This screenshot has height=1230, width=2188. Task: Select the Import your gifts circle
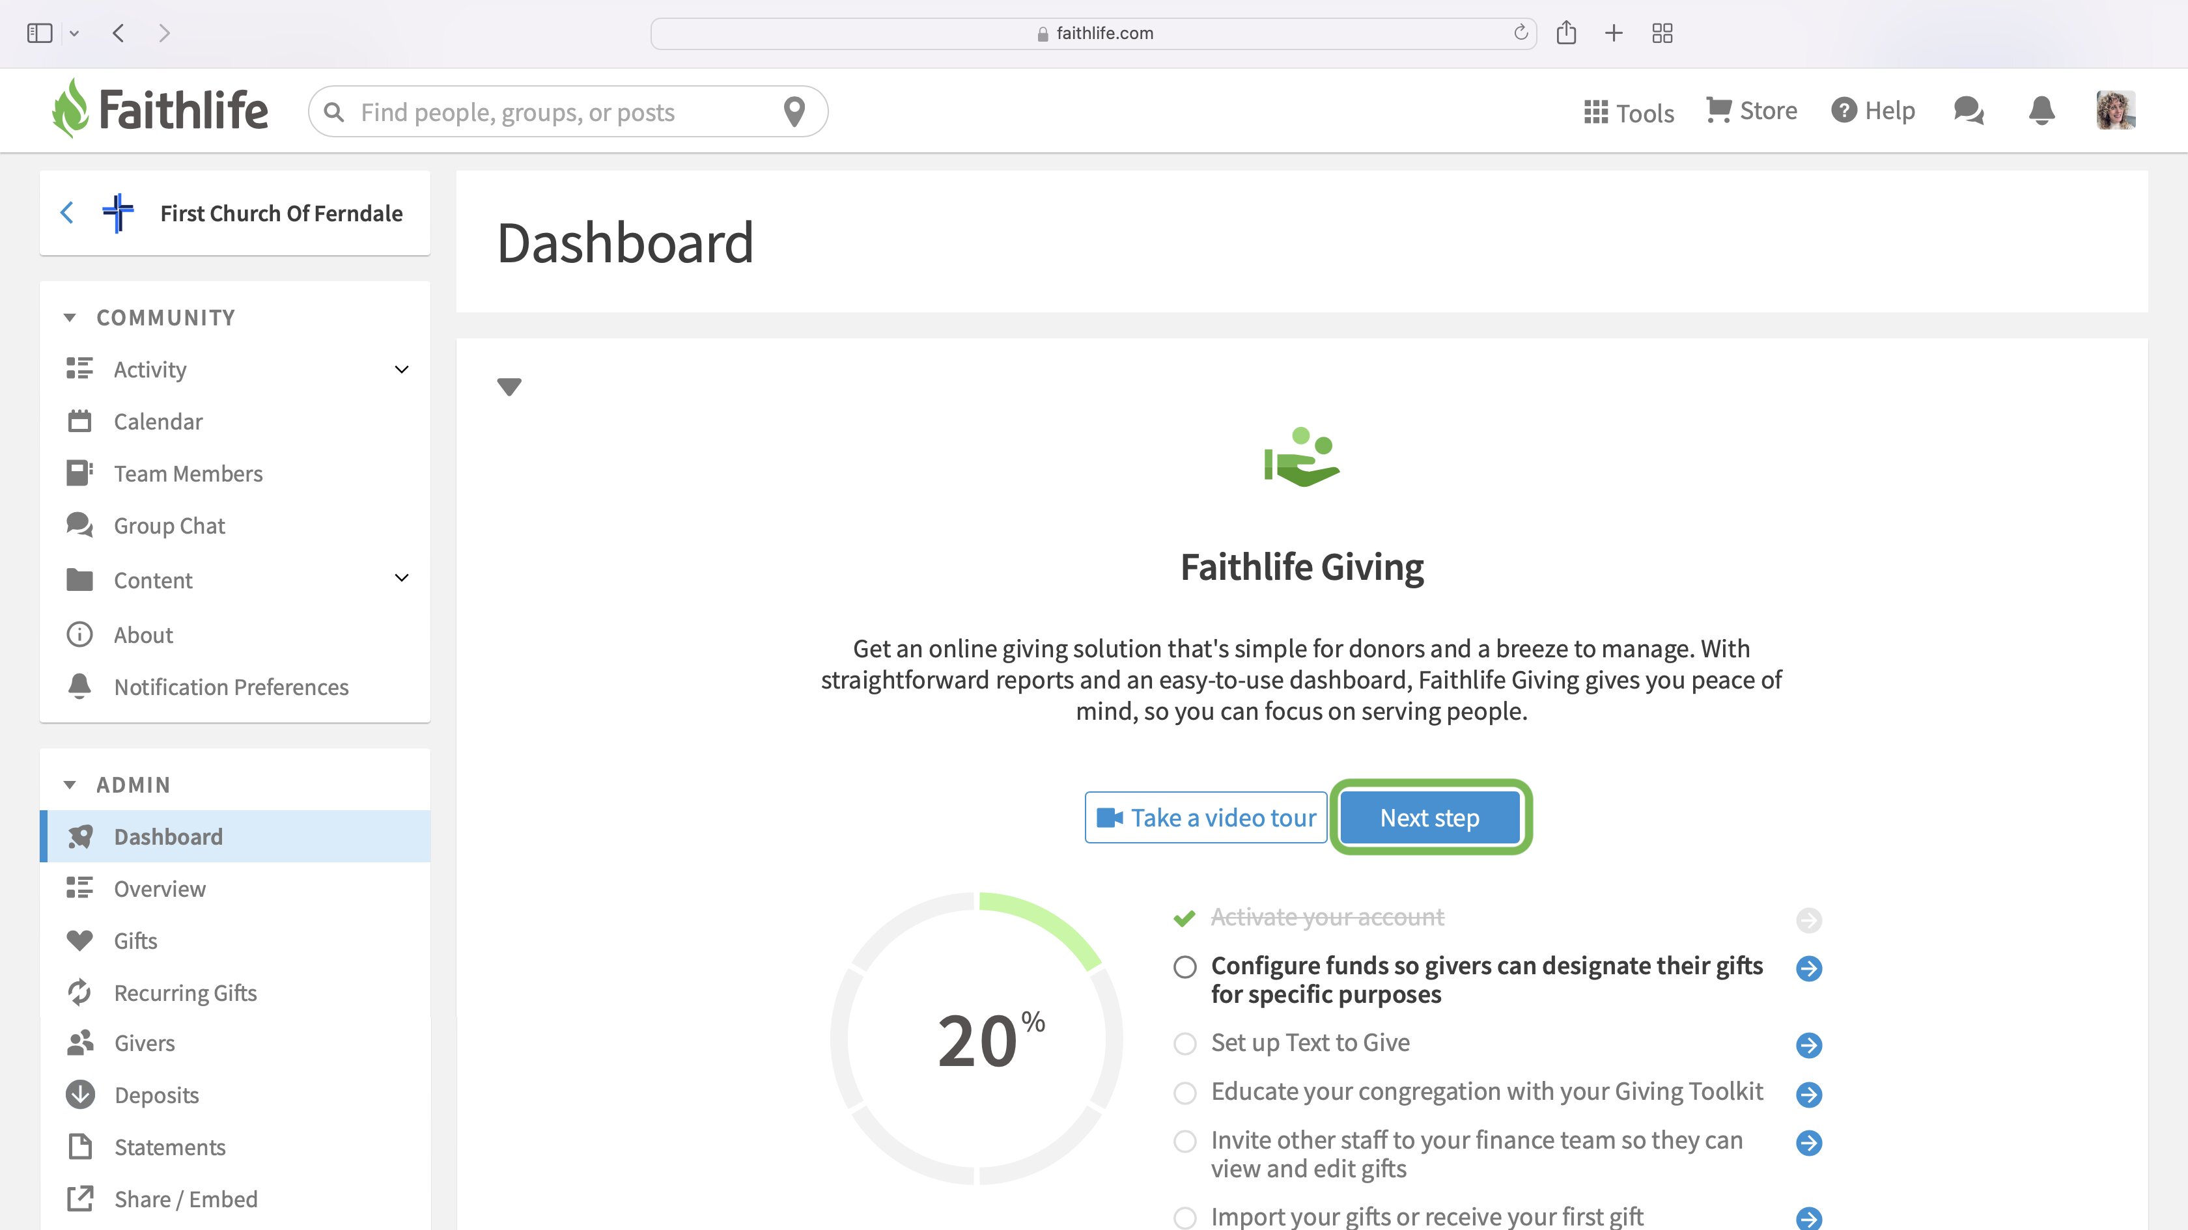[1185, 1217]
